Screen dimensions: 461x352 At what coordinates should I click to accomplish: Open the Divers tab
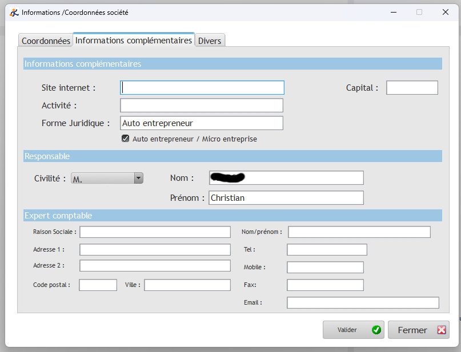point(210,41)
